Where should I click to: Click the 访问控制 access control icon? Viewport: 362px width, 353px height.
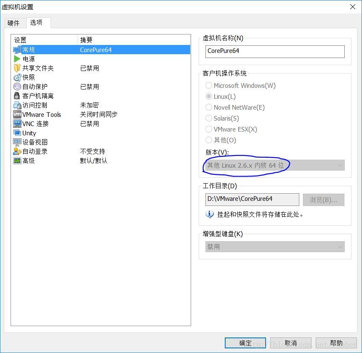coord(17,105)
